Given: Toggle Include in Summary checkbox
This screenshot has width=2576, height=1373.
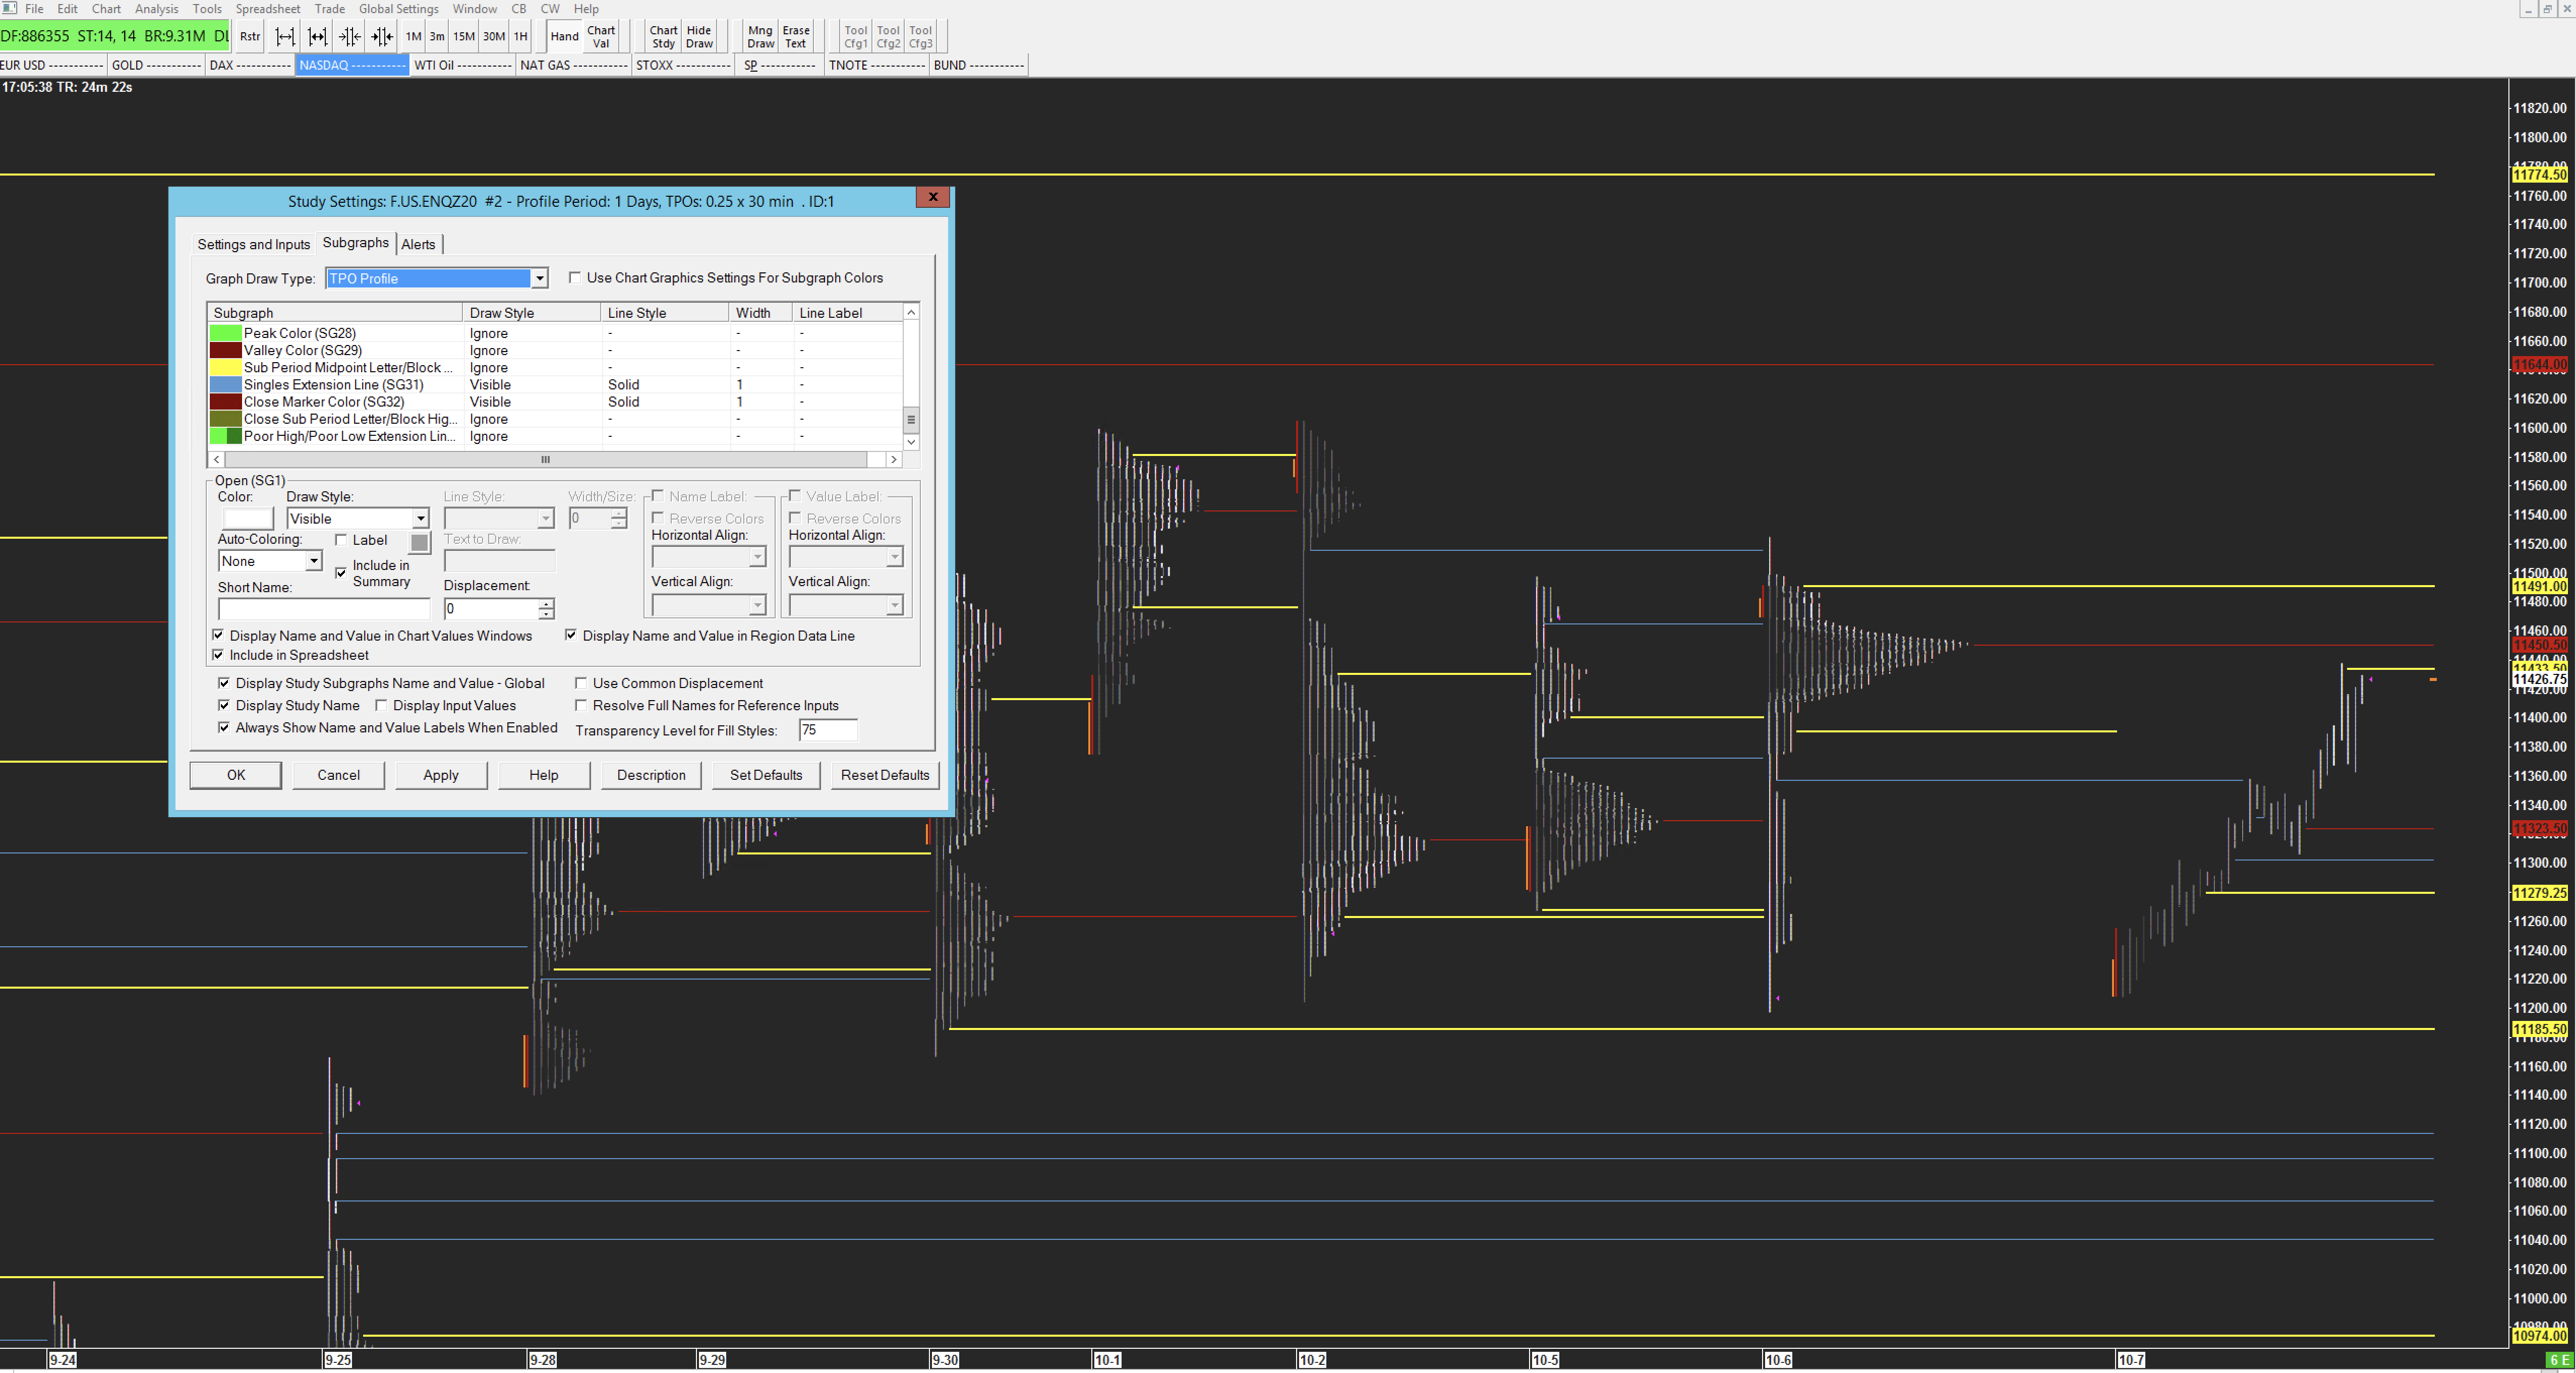Looking at the screenshot, I should click(x=341, y=573).
